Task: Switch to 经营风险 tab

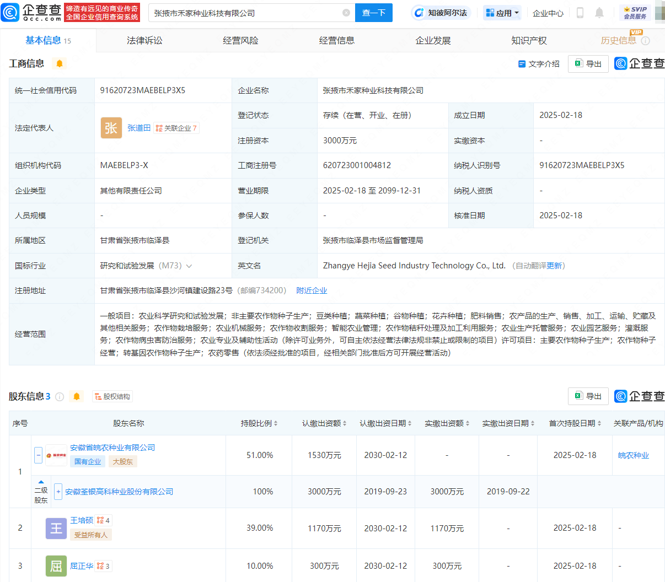Action: (240, 40)
